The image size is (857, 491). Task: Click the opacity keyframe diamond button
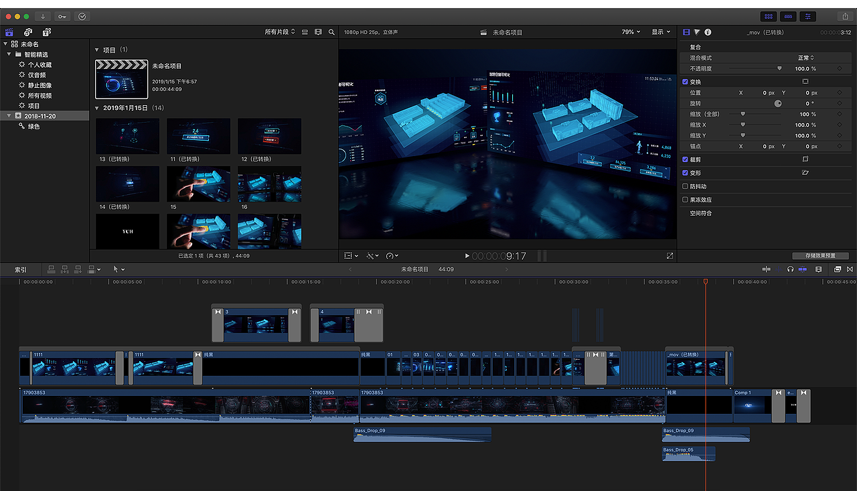[840, 68]
